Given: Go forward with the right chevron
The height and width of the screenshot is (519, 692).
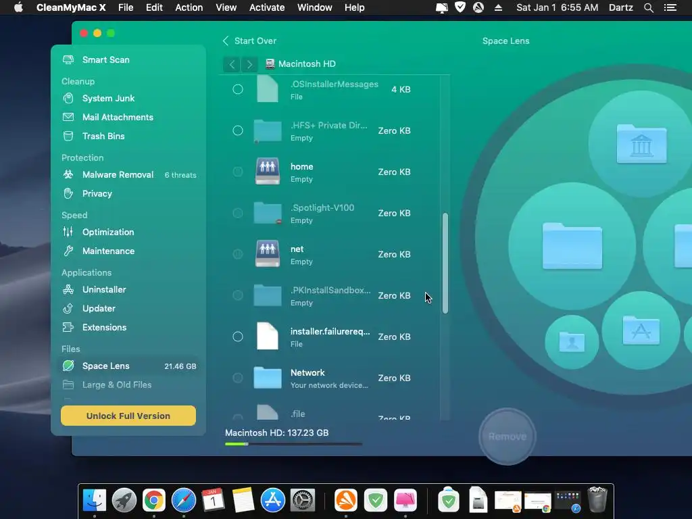Looking at the screenshot, I should pyautogui.click(x=250, y=64).
